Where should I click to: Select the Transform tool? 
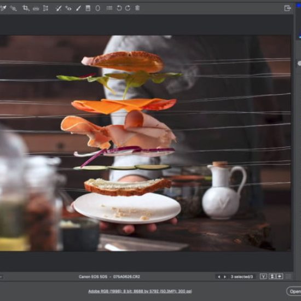click(x=45, y=8)
